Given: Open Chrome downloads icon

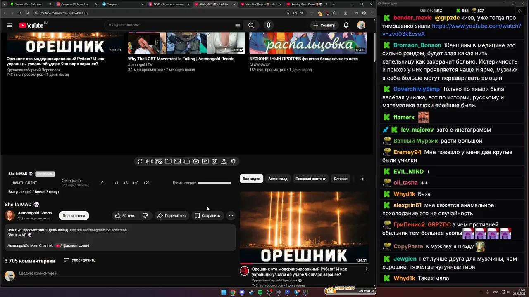Looking at the screenshot, I should pos(345,13).
